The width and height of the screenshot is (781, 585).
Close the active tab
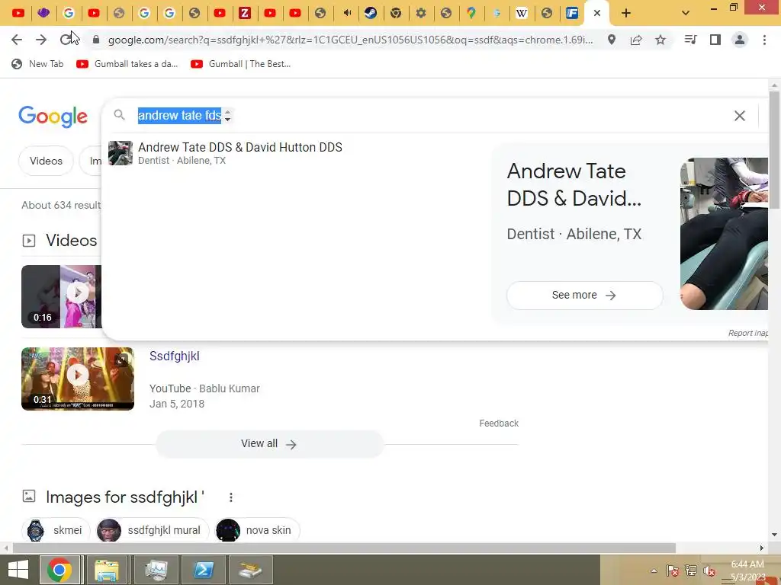pos(597,14)
